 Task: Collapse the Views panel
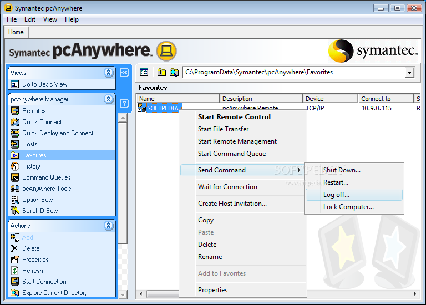click(108, 73)
